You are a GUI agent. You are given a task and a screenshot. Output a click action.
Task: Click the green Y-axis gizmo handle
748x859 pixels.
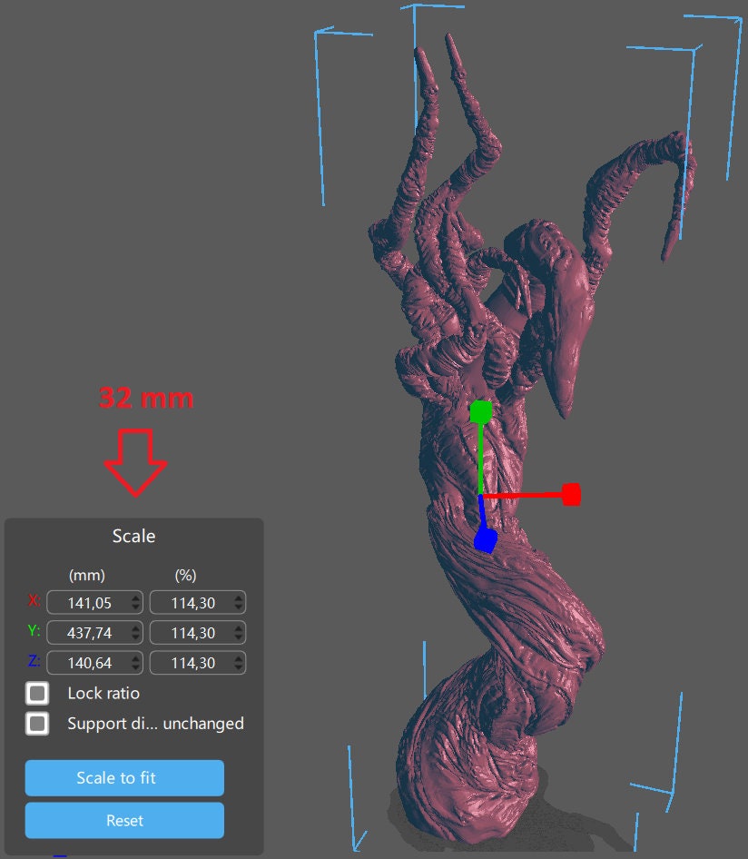(481, 412)
